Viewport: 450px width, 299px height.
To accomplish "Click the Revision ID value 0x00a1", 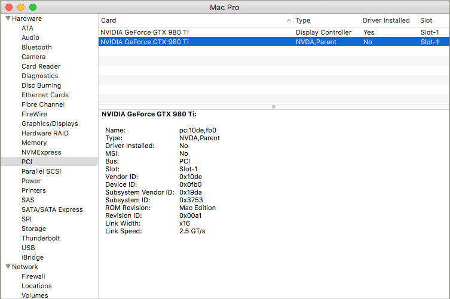I will tap(190, 215).
